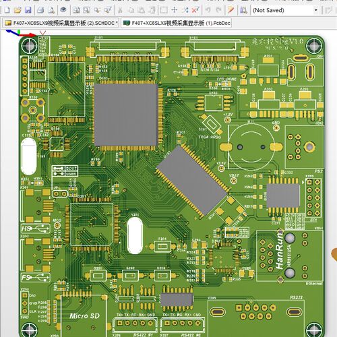Switch to the (1).PcbDoc board tab
Viewport: 337px width, 337px height.
[x=177, y=23]
